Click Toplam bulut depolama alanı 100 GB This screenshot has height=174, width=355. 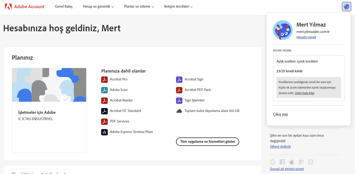click(x=212, y=111)
